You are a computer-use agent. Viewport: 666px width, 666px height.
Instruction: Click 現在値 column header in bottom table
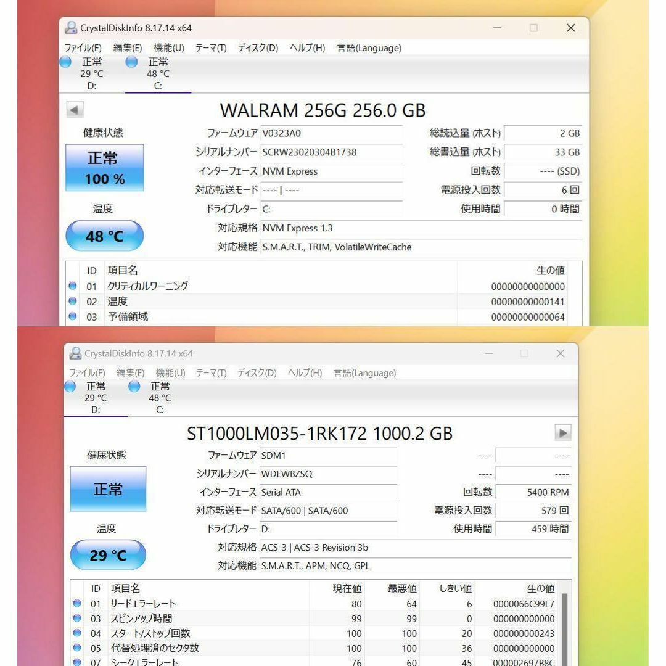(x=347, y=588)
